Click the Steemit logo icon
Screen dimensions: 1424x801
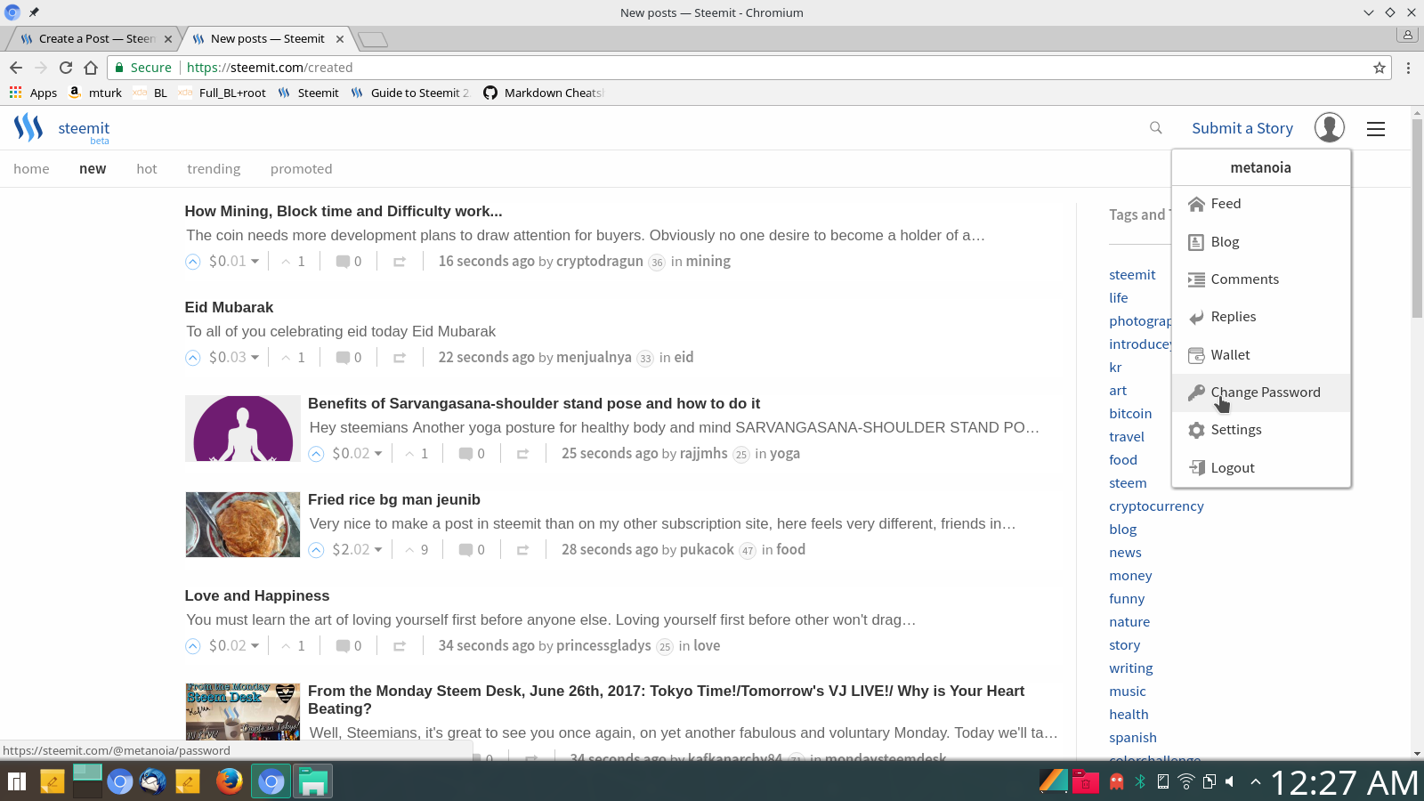tap(28, 128)
